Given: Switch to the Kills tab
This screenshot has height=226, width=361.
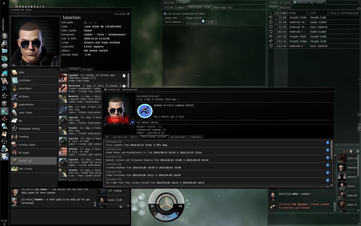Looking at the screenshot, I should click(x=63, y=70).
